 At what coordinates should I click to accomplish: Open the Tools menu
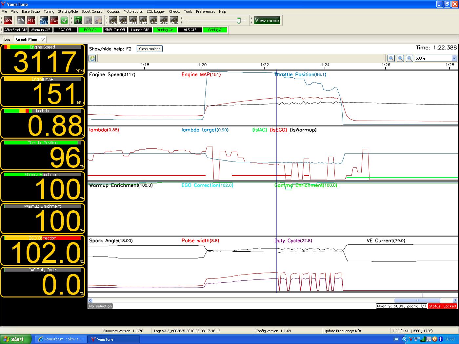click(x=188, y=11)
